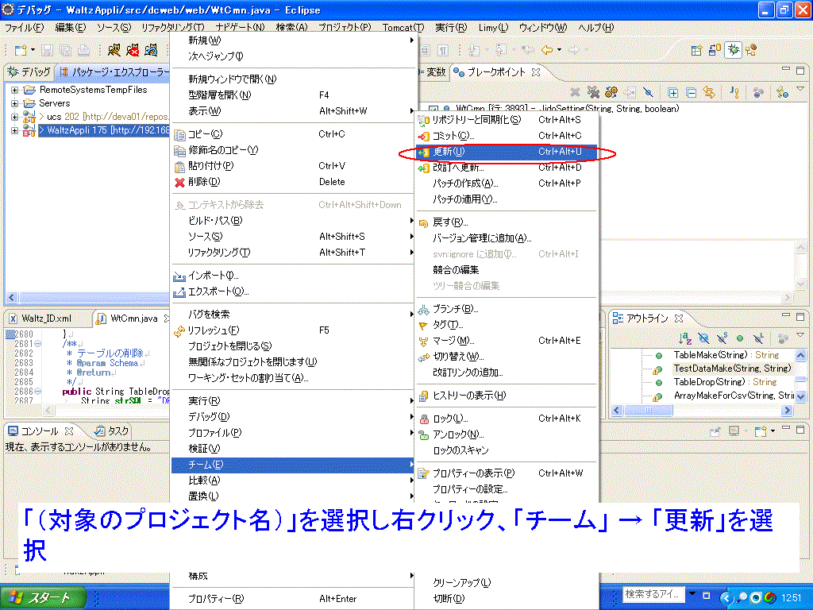
Task: Click the Save icon in toolbar
Action: tap(47, 50)
